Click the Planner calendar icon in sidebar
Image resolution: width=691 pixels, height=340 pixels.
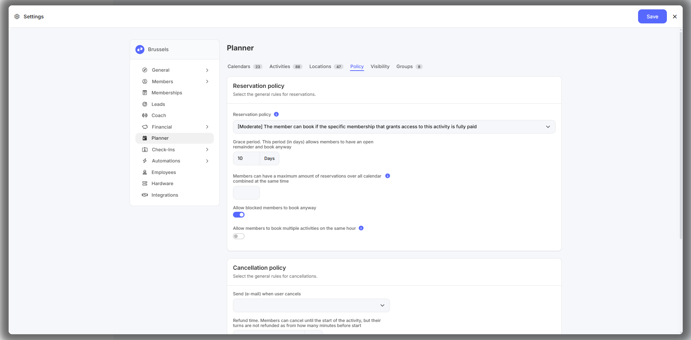(145, 138)
